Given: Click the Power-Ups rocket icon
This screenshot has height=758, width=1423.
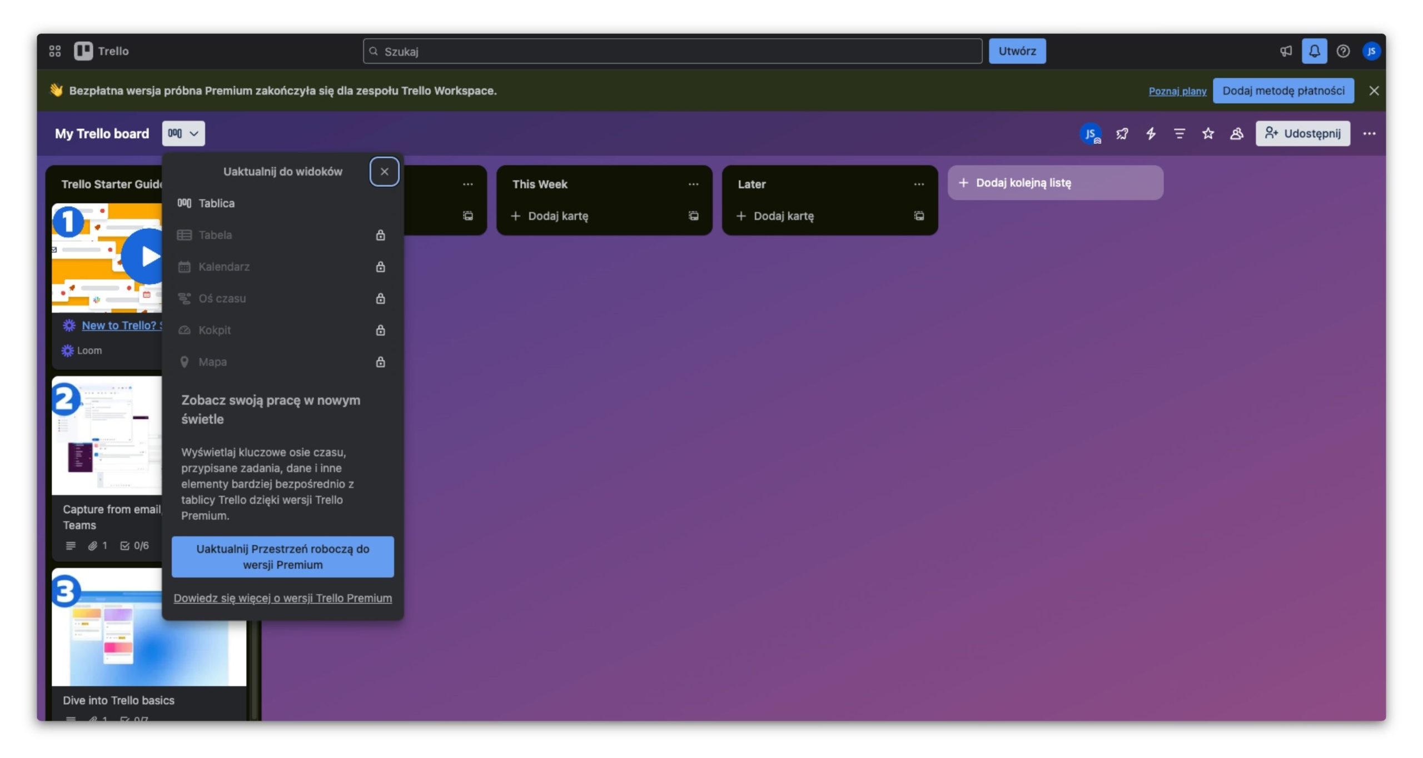Looking at the screenshot, I should pyautogui.click(x=1122, y=133).
